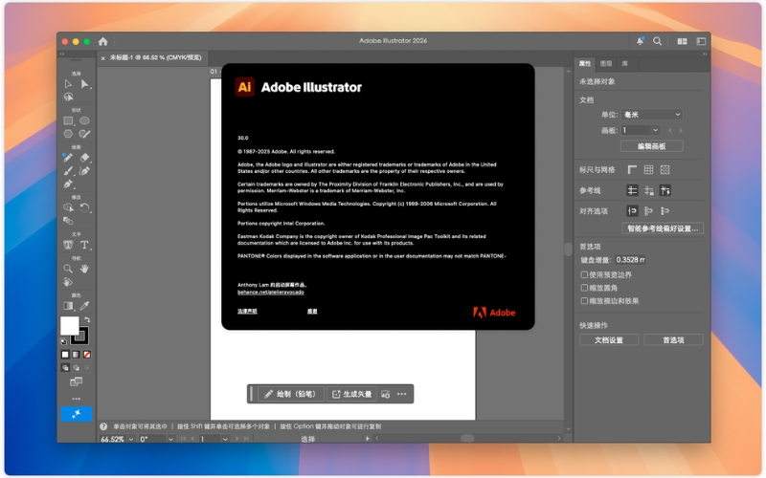Toggle transparency grid icon
The image size is (766, 478).
pyautogui.click(x=665, y=170)
